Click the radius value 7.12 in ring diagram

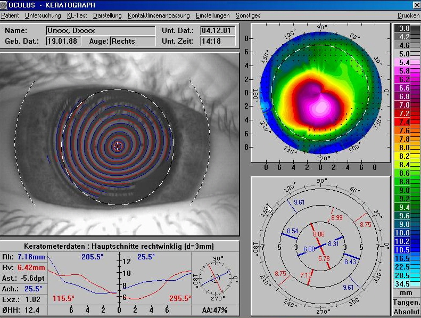tap(306, 275)
